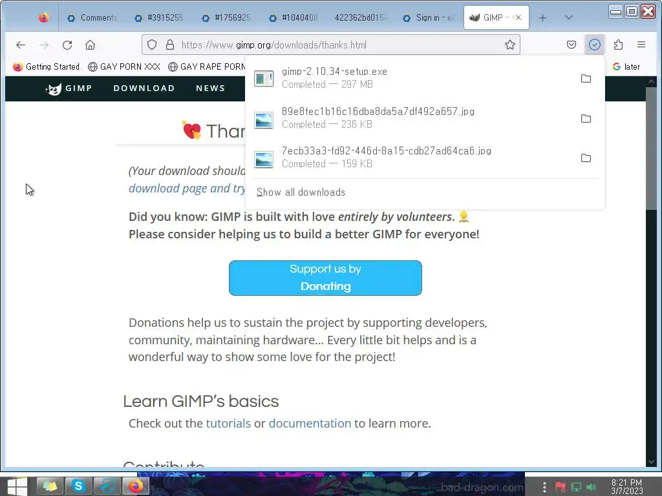Switch to the Sign in tab

point(429,17)
